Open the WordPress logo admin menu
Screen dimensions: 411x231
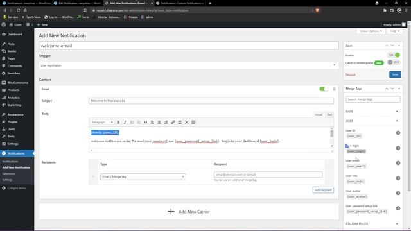click(x=4, y=24)
